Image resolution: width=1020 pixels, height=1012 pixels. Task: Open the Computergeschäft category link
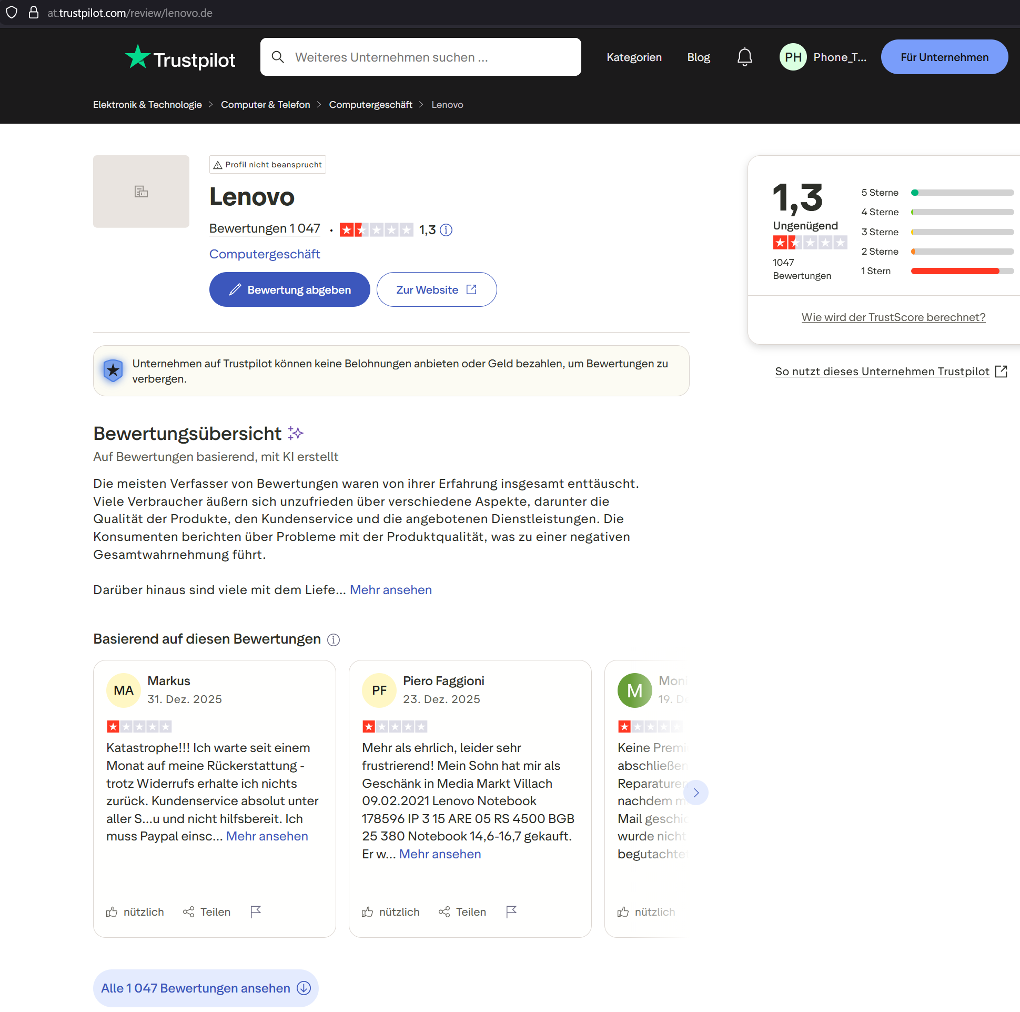[x=265, y=254]
